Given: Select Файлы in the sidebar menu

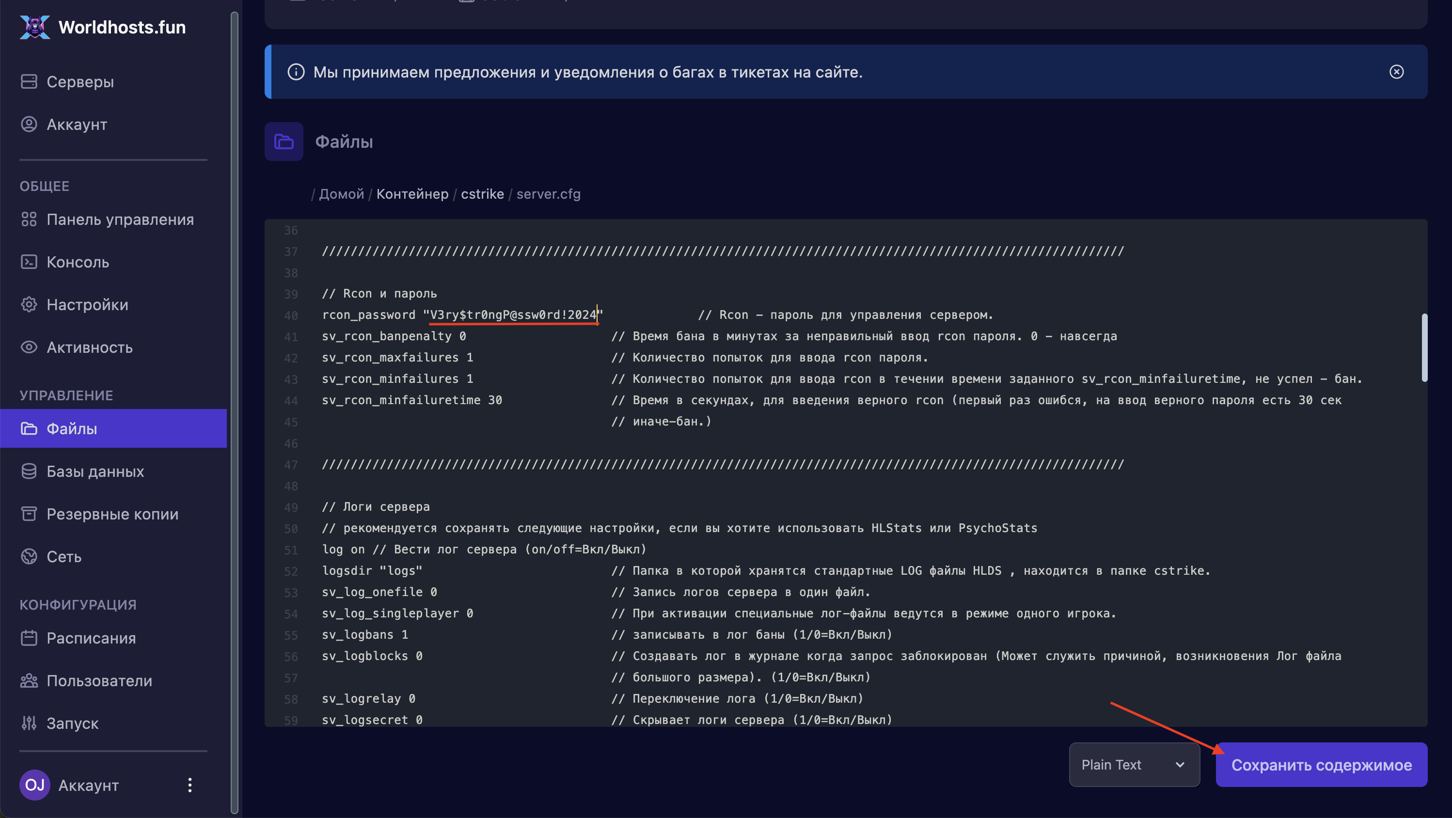Looking at the screenshot, I should [x=72, y=428].
